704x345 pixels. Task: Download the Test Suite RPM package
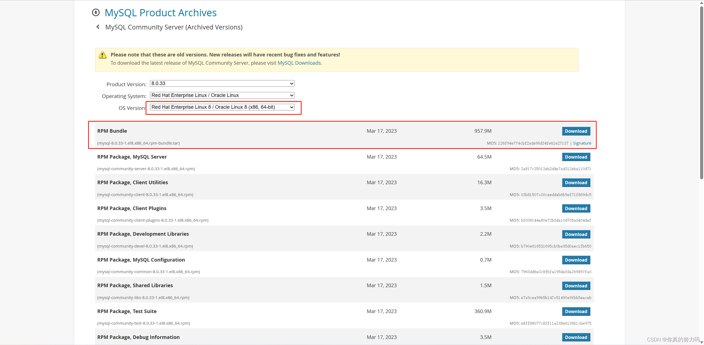[x=576, y=312]
